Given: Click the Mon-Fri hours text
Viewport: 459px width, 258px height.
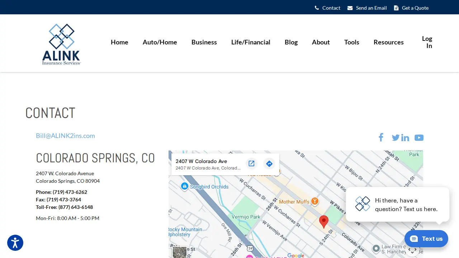Looking at the screenshot, I should click(x=67, y=218).
